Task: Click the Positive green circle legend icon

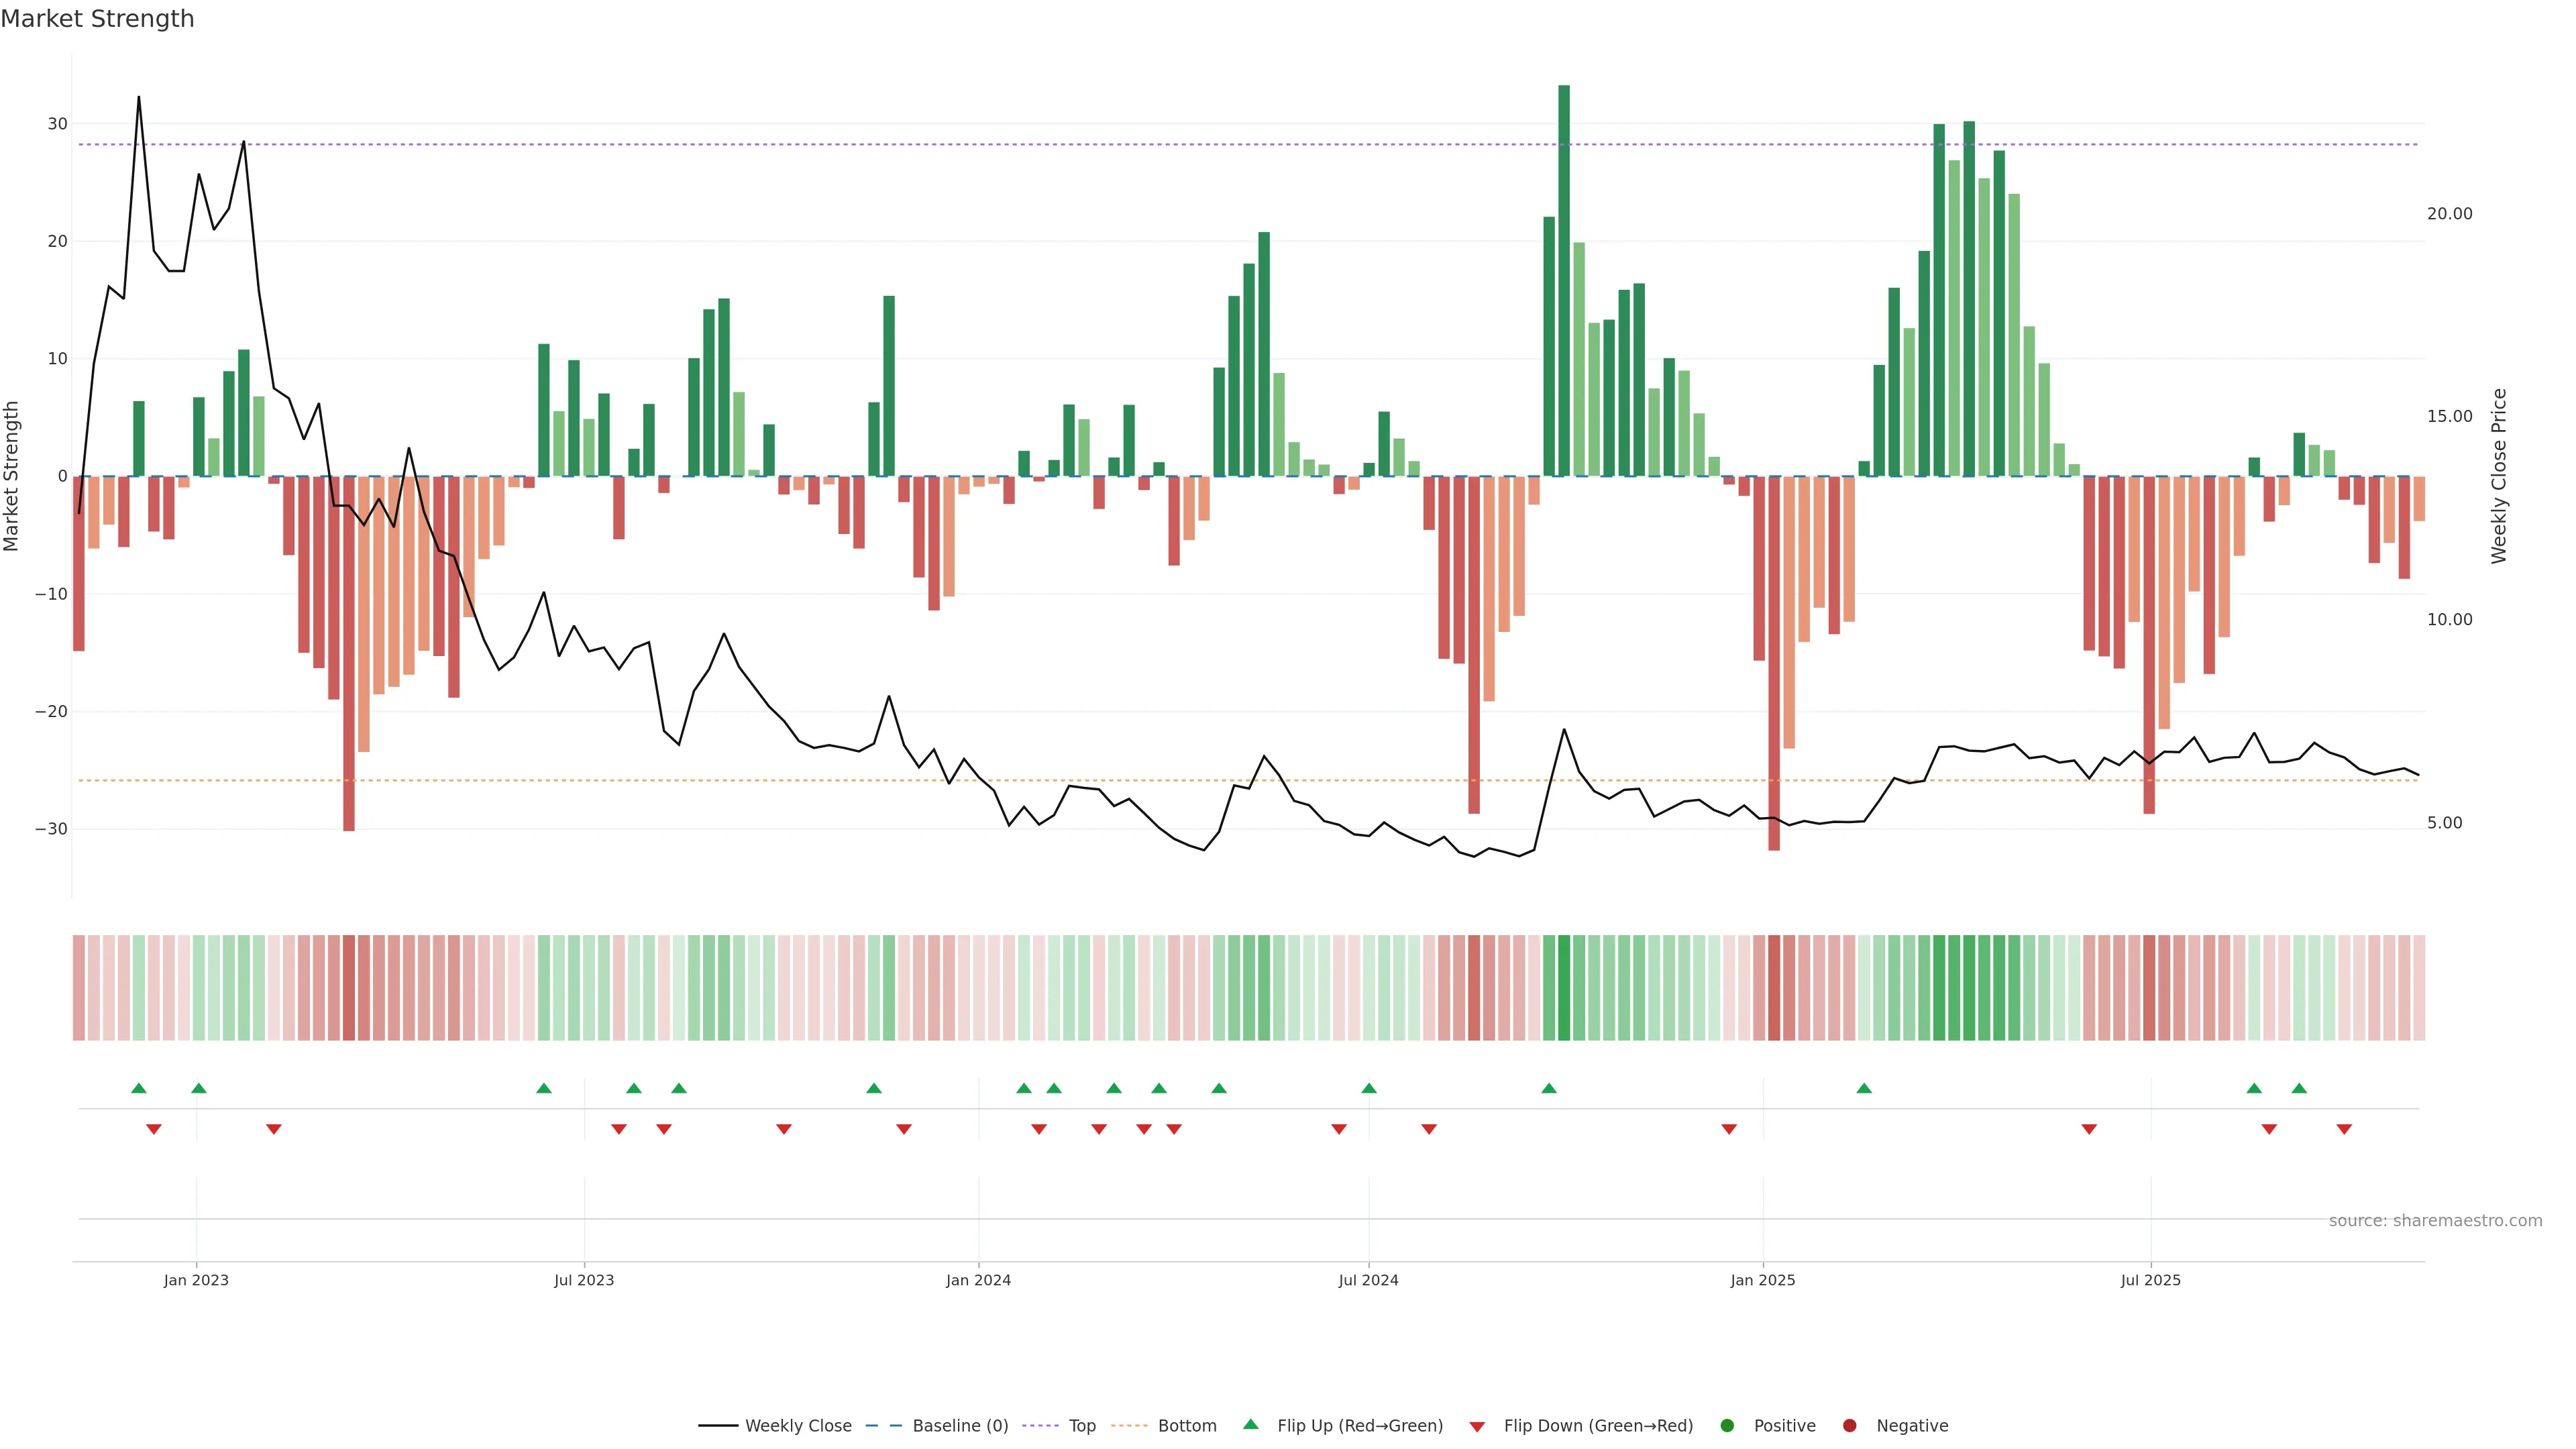Action: tap(1727, 1426)
